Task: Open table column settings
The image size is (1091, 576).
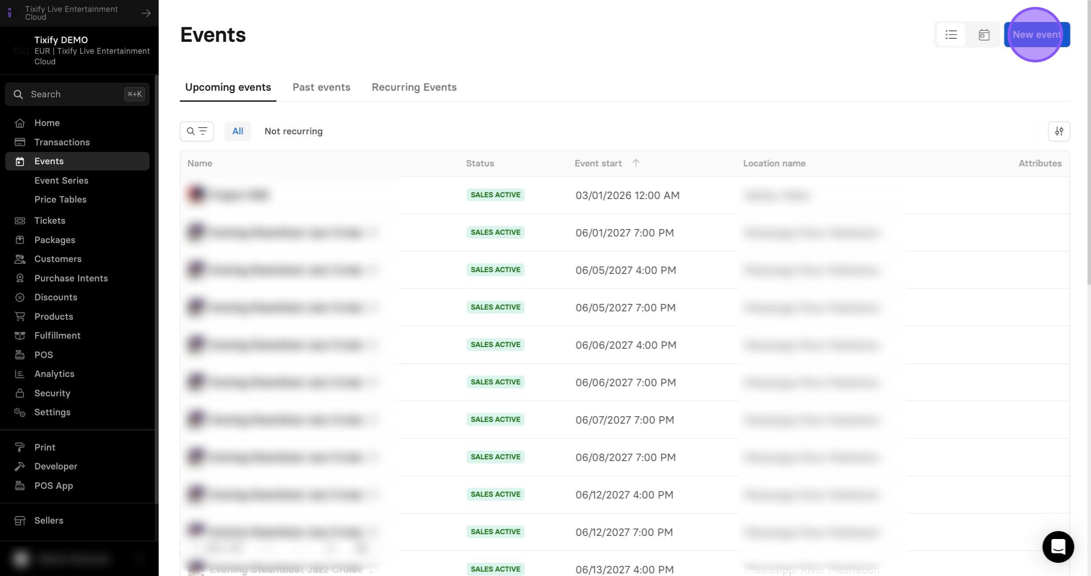Action: tap(1059, 131)
